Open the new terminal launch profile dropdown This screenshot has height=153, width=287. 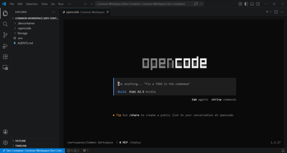pos(271,12)
